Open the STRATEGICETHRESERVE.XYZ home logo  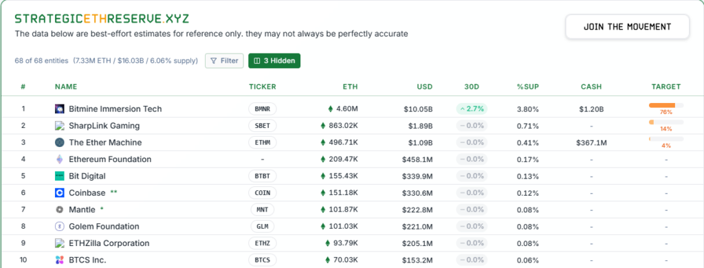coord(102,19)
